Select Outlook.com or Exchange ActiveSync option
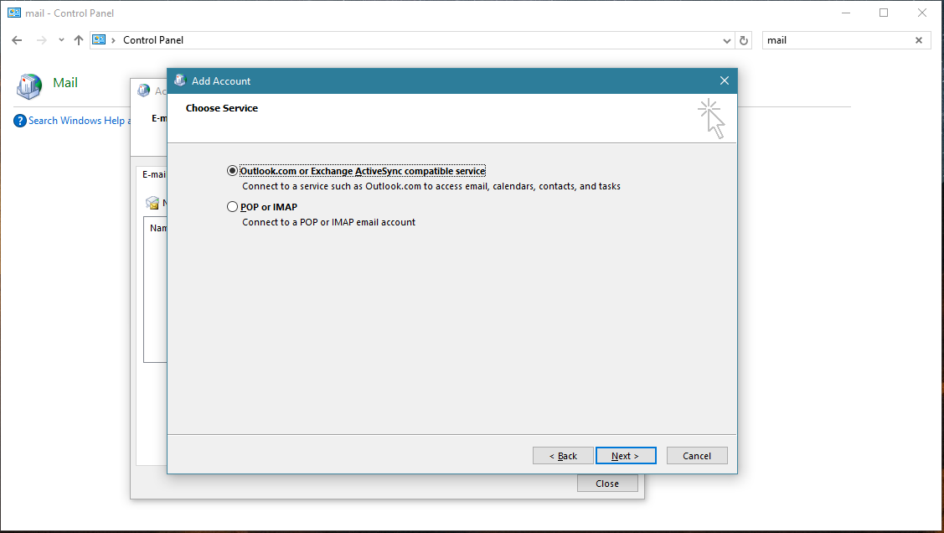This screenshot has width=944, height=533. click(233, 171)
